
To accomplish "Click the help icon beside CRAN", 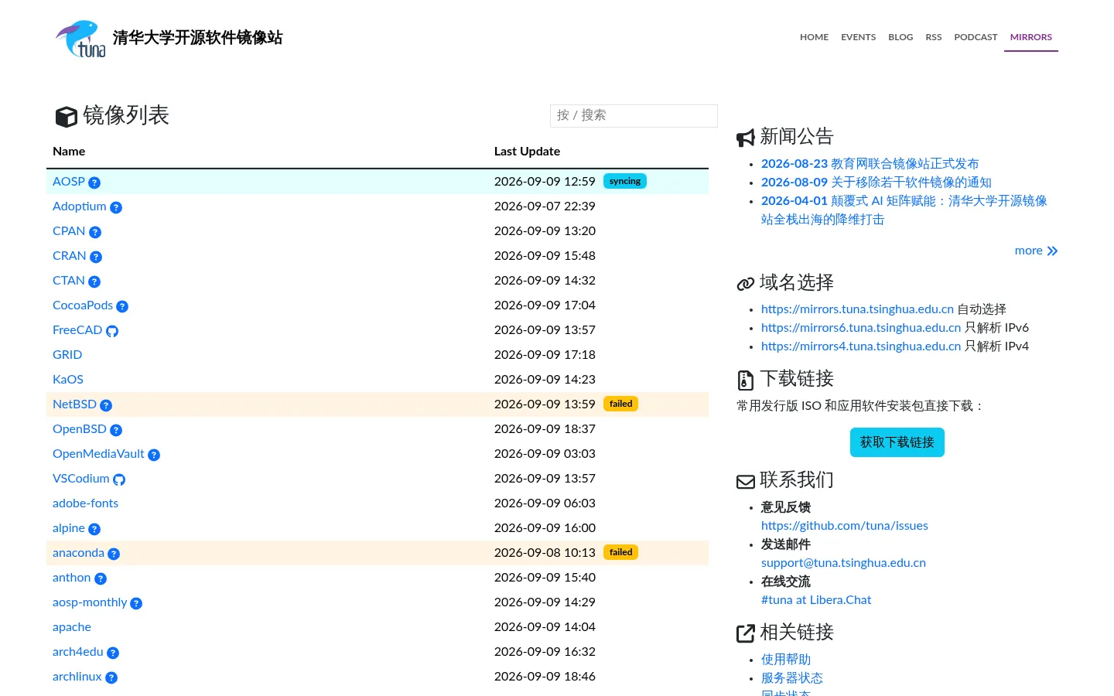I will coord(96,257).
